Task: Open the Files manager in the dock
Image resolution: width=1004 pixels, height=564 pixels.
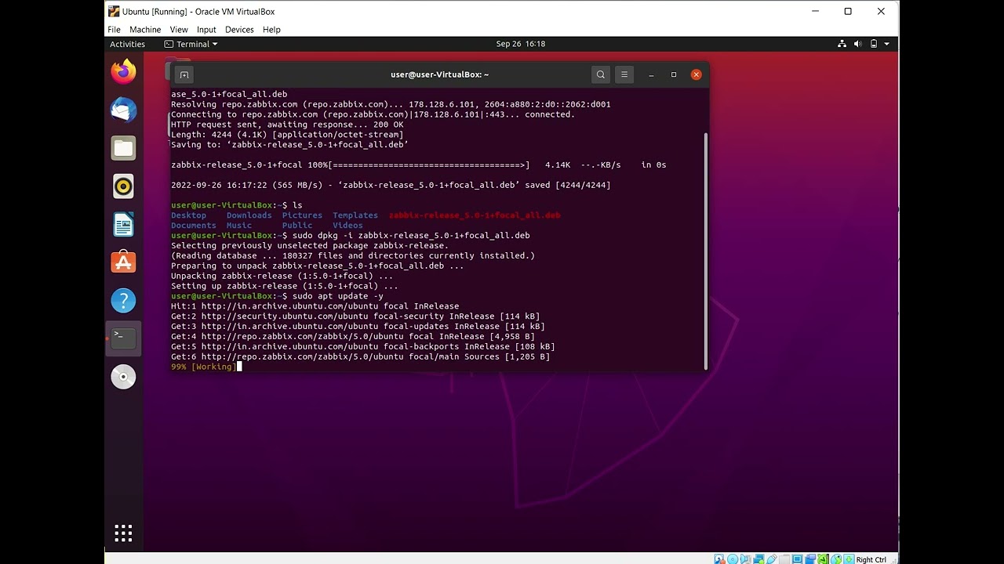Action: click(123, 148)
